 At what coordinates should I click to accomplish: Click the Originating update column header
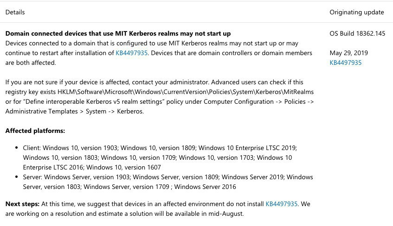pyautogui.click(x=356, y=12)
